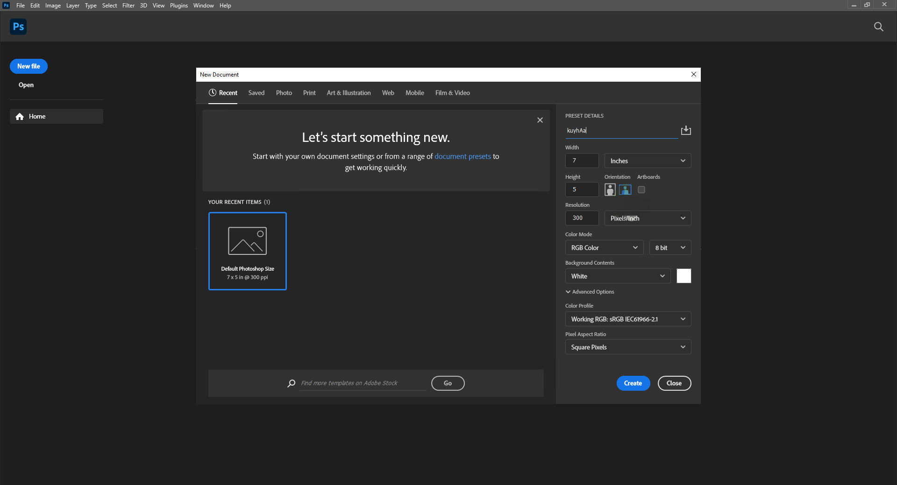This screenshot has width=897, height=485.
Task: Click the Height value field
Action: point(582,190)
